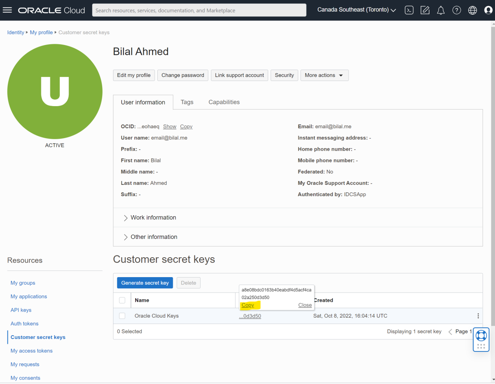Viewport: 495px width, 384px height.
Task: Click the Sat, Oct 8, 2022 created date
Action: click(x=350, y=316)
